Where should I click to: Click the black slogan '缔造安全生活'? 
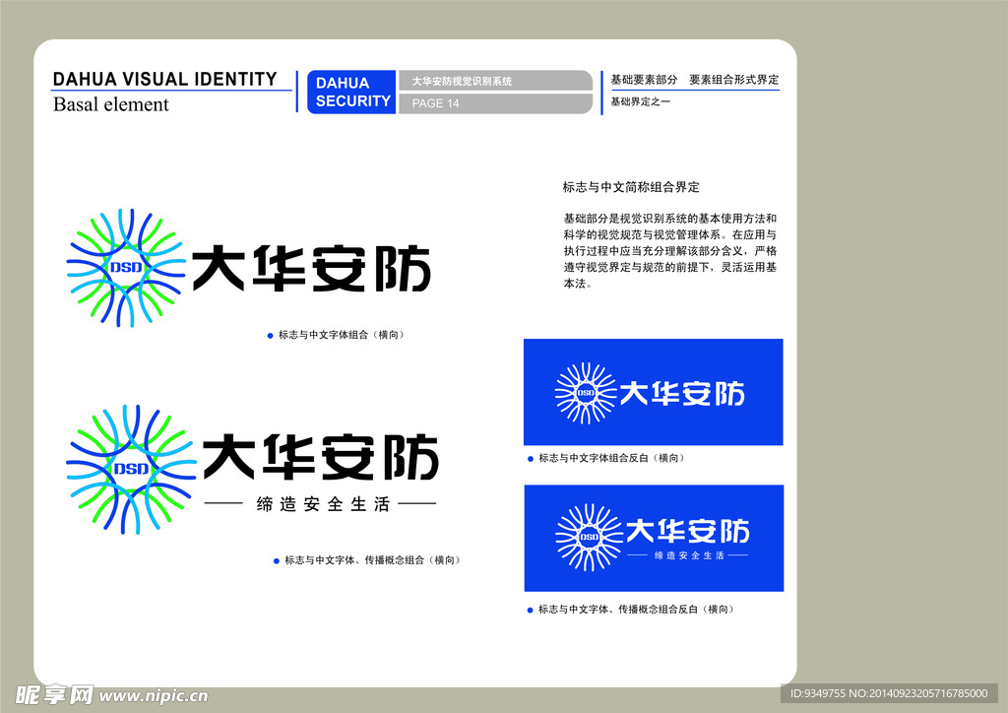point(323,504)
